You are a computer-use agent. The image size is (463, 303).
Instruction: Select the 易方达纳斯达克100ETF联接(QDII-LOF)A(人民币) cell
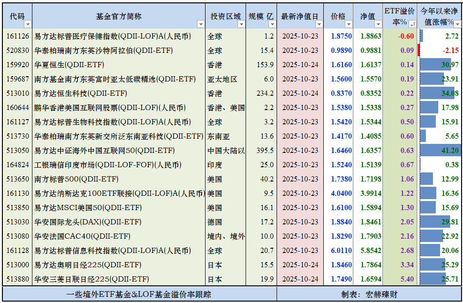point(119,193)
